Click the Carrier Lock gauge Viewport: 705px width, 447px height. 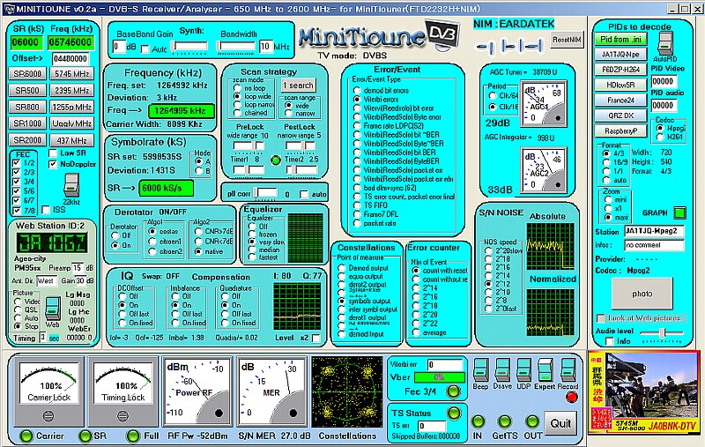[48, 391]
